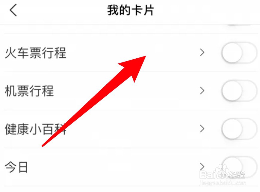Turn on the 健康小百科 switch
The image size is (260, 192).
(239, 129)
